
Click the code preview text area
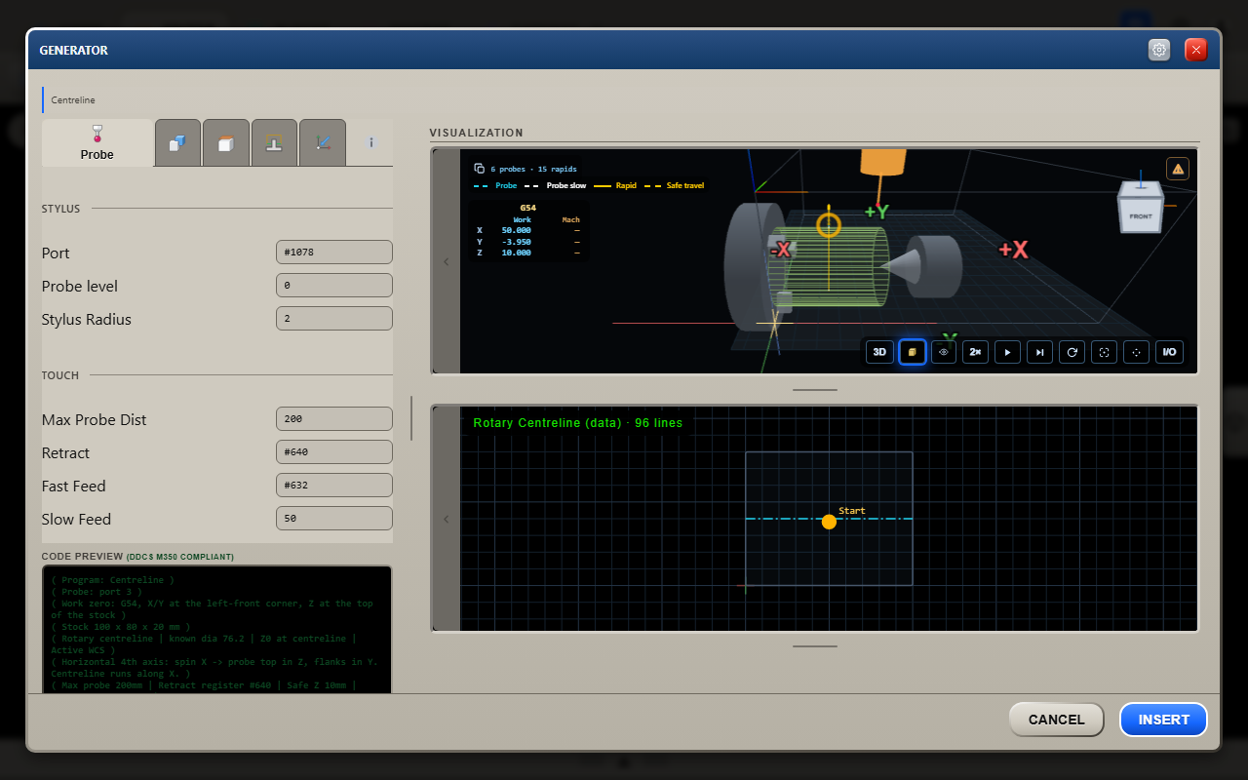(x=216, y=630)
